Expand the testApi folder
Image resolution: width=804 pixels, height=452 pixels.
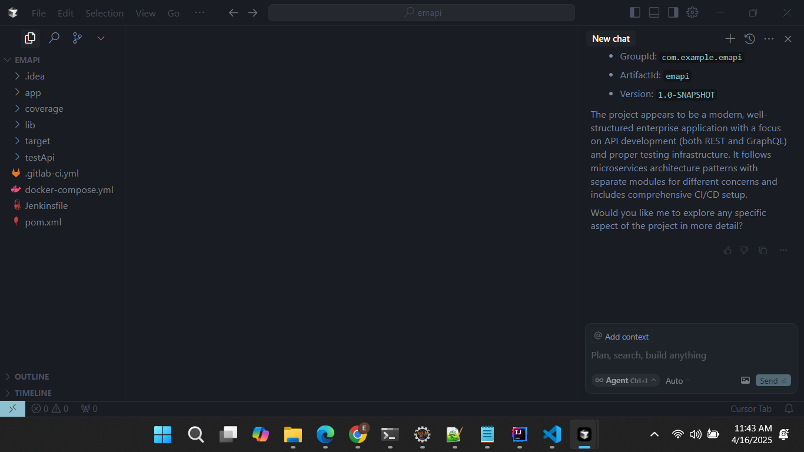62,157
